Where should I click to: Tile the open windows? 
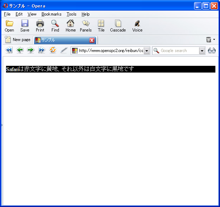click(101, 24)
